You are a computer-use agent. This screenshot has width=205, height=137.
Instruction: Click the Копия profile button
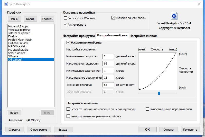coord(30,19)
